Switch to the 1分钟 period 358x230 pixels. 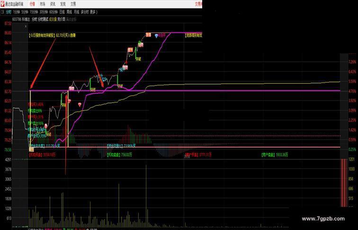[17, 12]
